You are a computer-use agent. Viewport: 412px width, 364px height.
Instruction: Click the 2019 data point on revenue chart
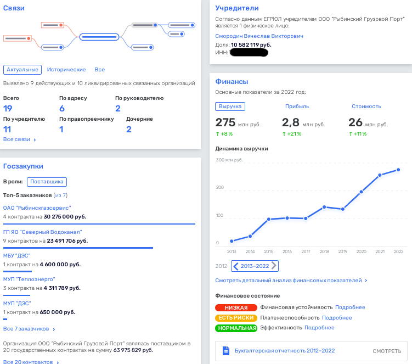343,209
